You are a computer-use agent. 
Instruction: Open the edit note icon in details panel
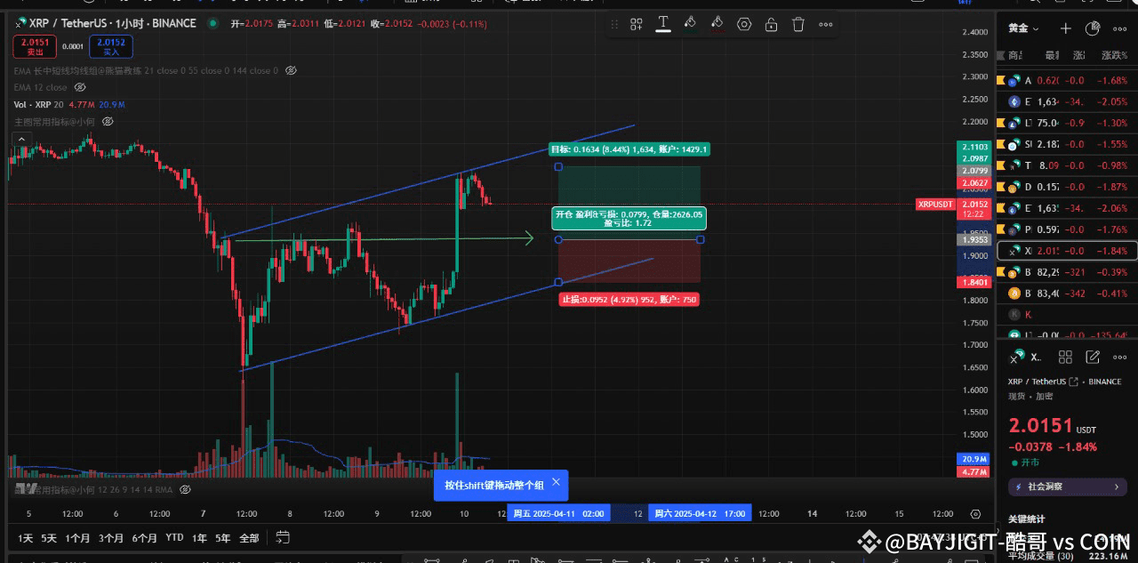point(1093,357)
